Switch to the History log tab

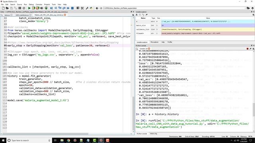tap(153, 134)
